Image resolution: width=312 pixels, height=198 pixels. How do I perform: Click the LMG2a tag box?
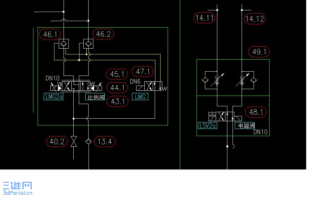click(x=54, y=97)
